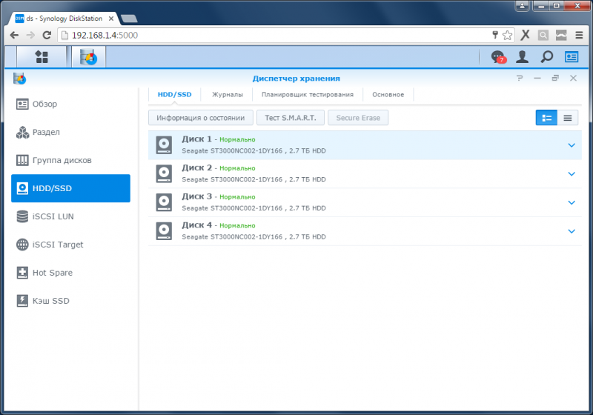Open a new browser tab
This screenshot has width=593, height=415.
tap(129, 19)
